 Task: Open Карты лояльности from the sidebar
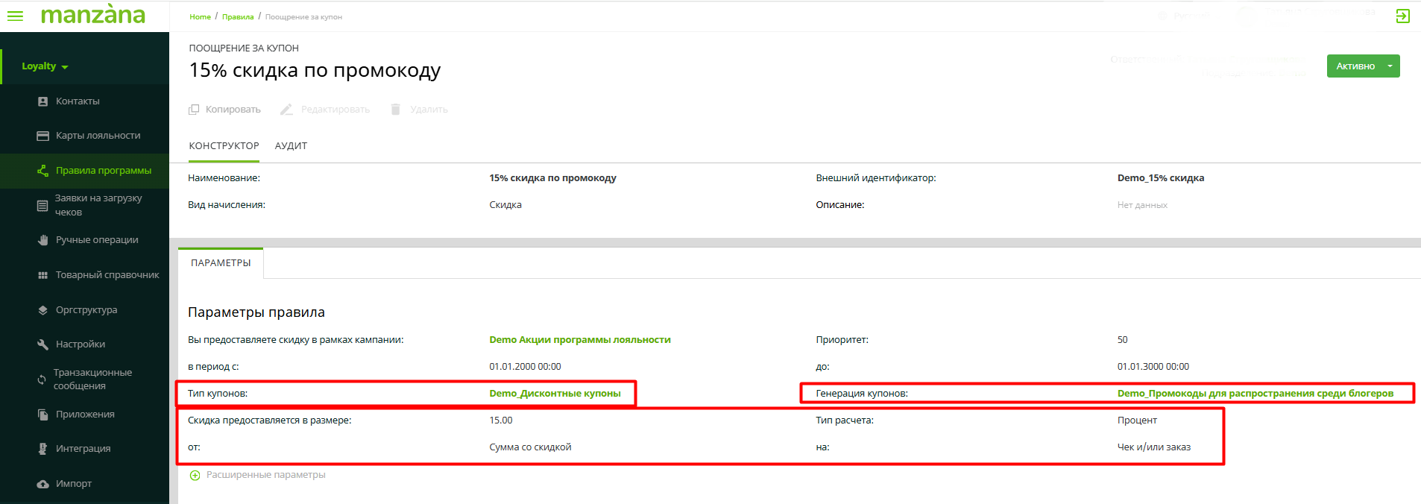(x=98, y=136)
